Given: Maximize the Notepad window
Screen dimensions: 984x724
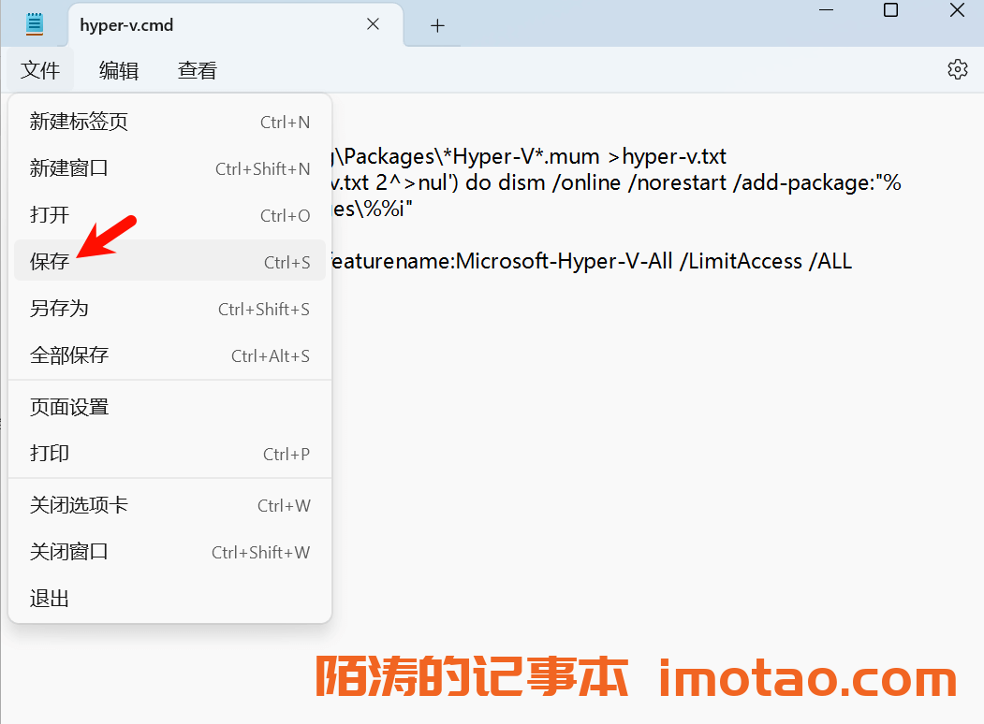Looking at the screenshot, I should click(x=890, y=10).
